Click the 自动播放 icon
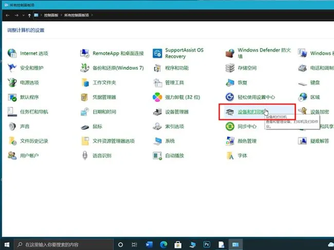This screenshot has height=250, width=334. (157, 156)
